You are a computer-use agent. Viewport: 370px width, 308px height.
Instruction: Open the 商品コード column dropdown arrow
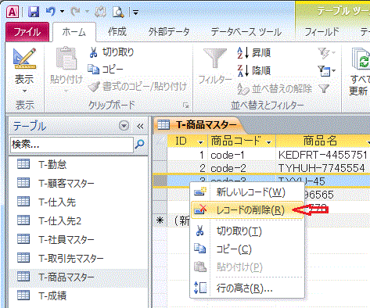(x=269, y=142)
